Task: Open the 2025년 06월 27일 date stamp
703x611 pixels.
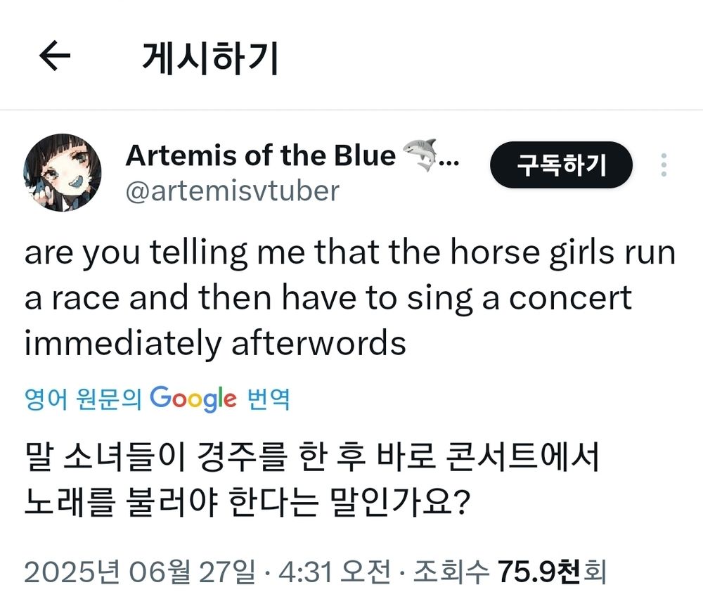Action: (x=139, y=572)
